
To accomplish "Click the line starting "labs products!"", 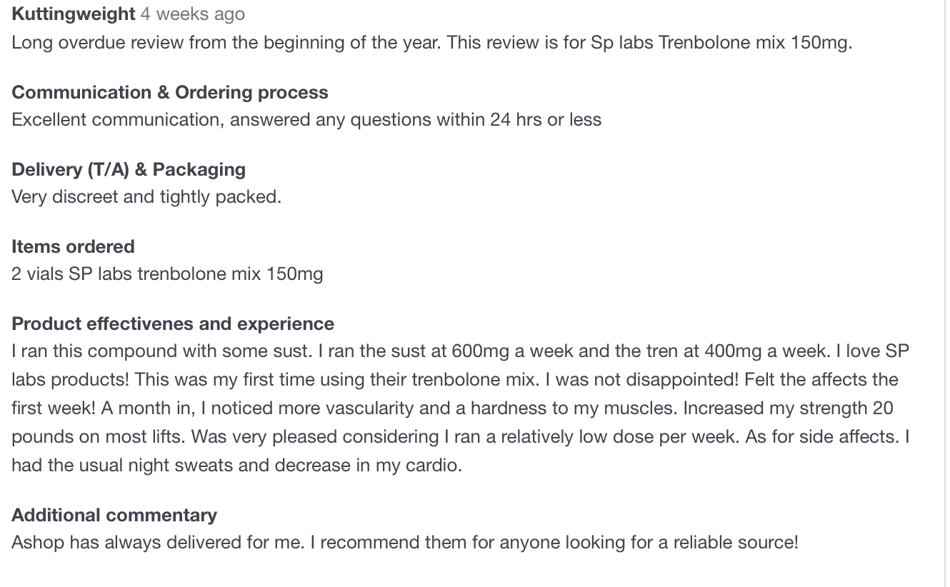I will click(x=454, y=379).
